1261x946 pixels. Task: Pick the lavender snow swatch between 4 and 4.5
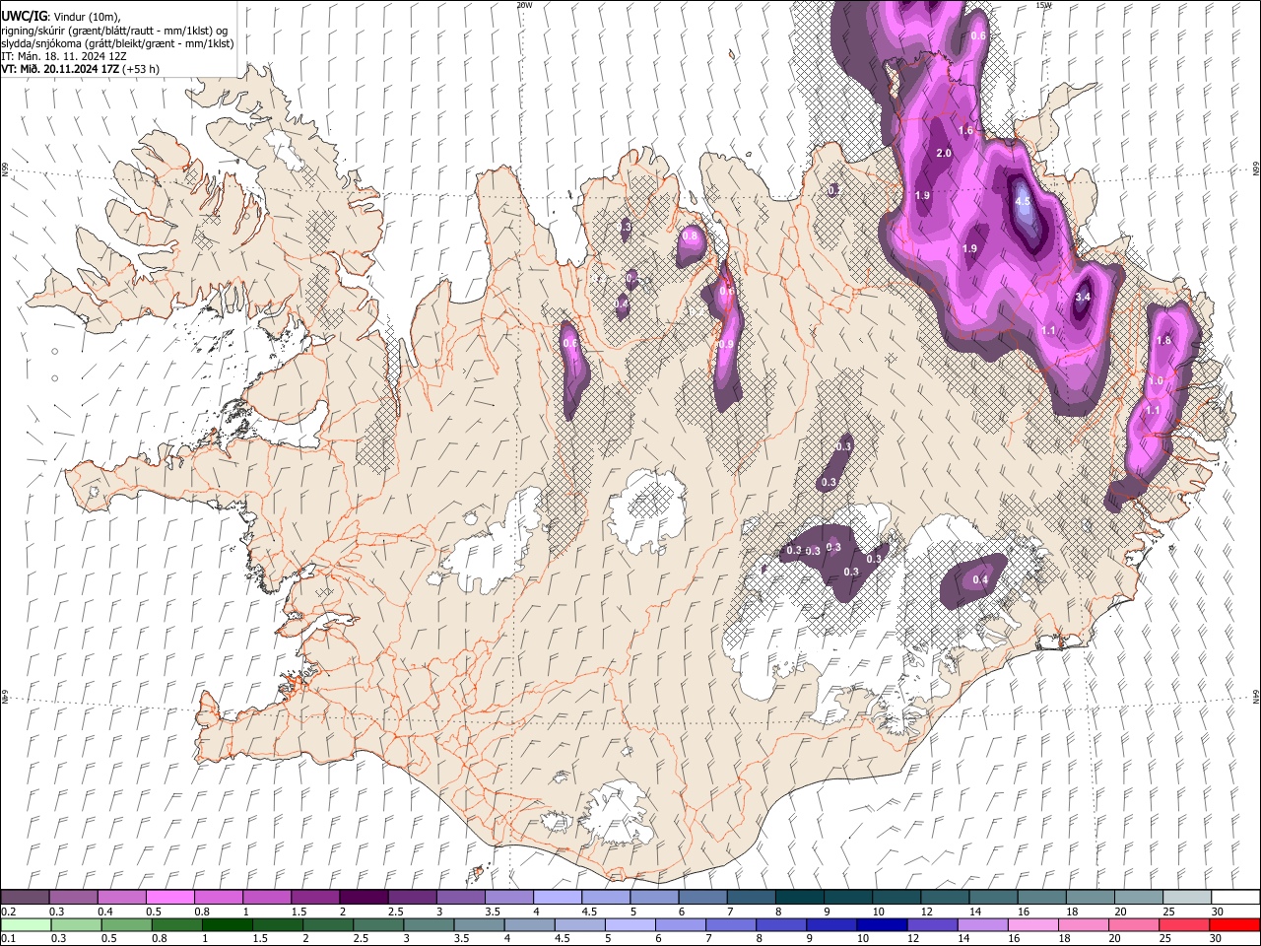coord(558,897)
